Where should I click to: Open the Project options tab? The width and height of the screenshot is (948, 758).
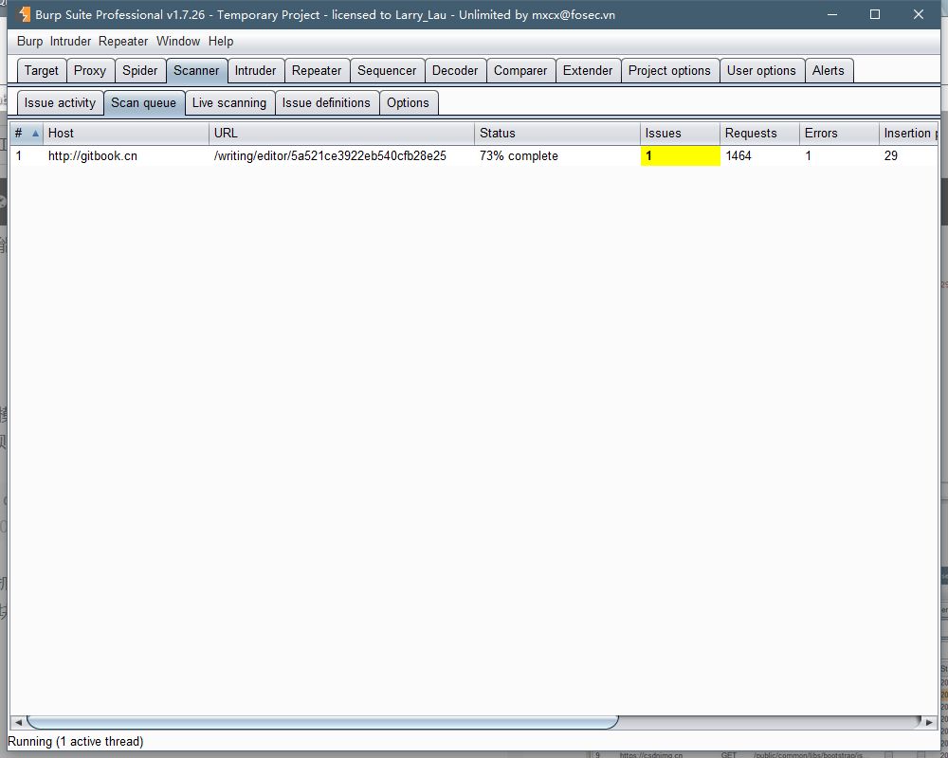[668, 71]
